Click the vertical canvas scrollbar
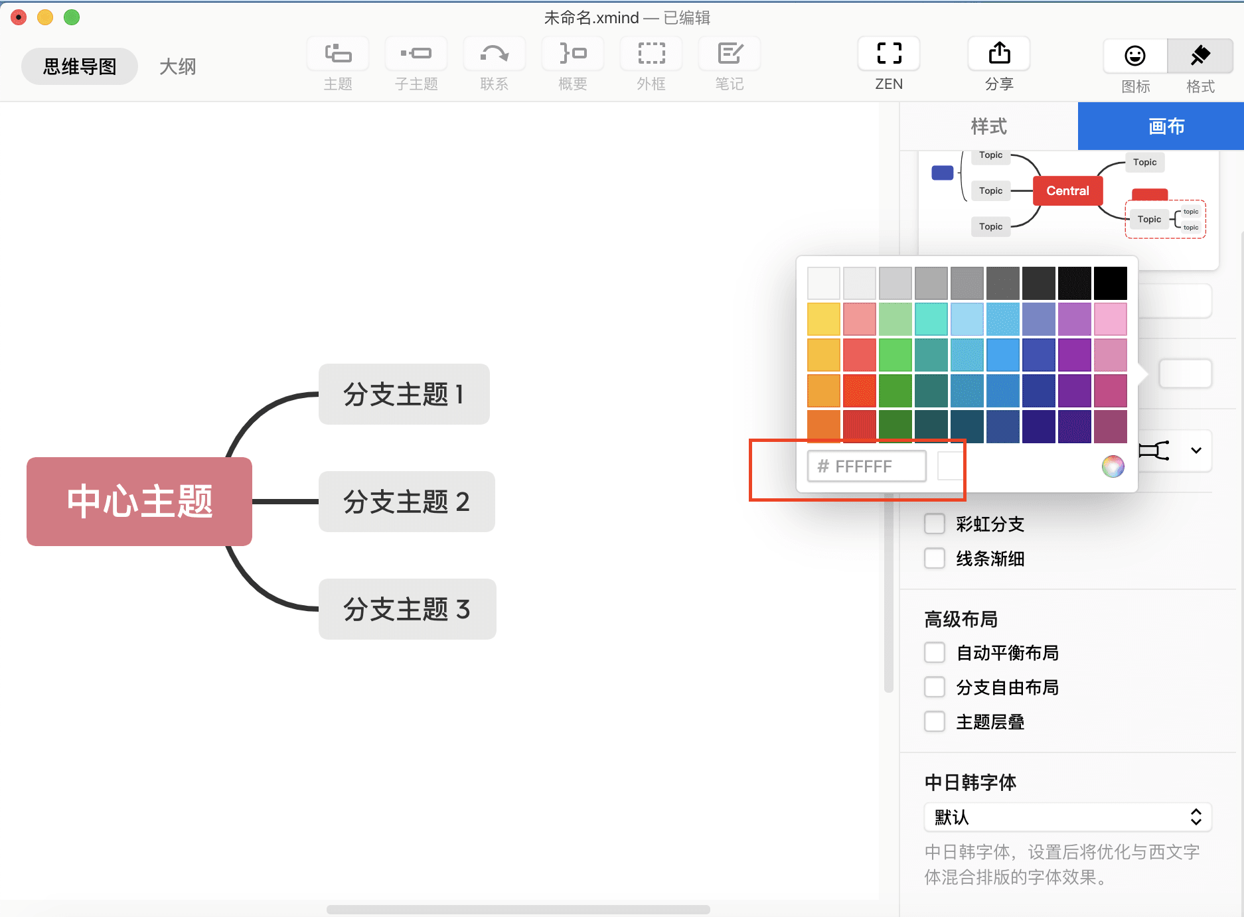 click(889, 594)
